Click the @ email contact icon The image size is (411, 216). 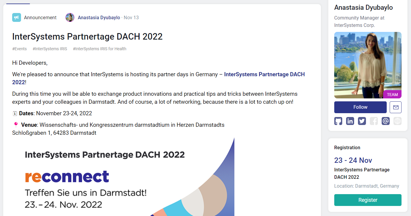click(386, 121)
